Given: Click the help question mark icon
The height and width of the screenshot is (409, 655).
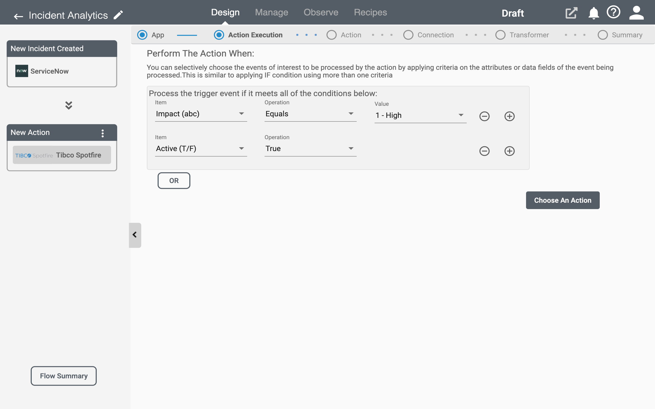Looking at the screenshot, I should [x=614, y=13].
